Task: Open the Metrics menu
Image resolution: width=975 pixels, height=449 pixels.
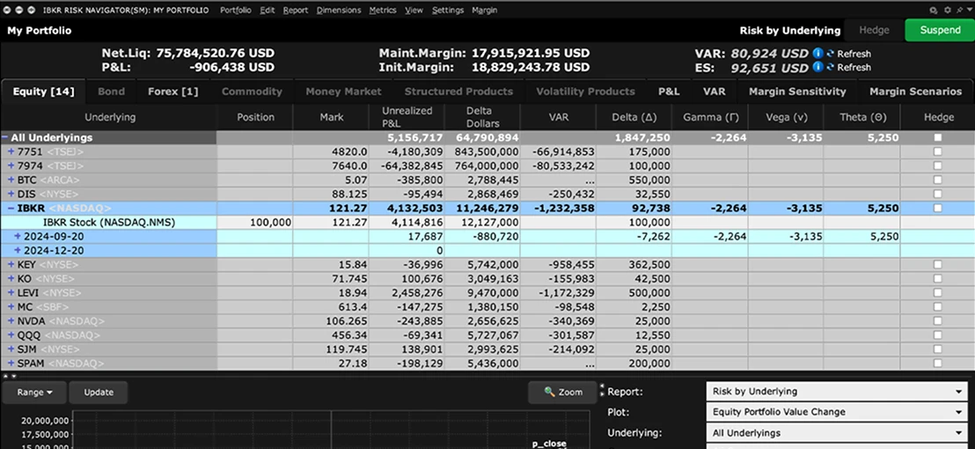Action: click(x=383, y=10)
